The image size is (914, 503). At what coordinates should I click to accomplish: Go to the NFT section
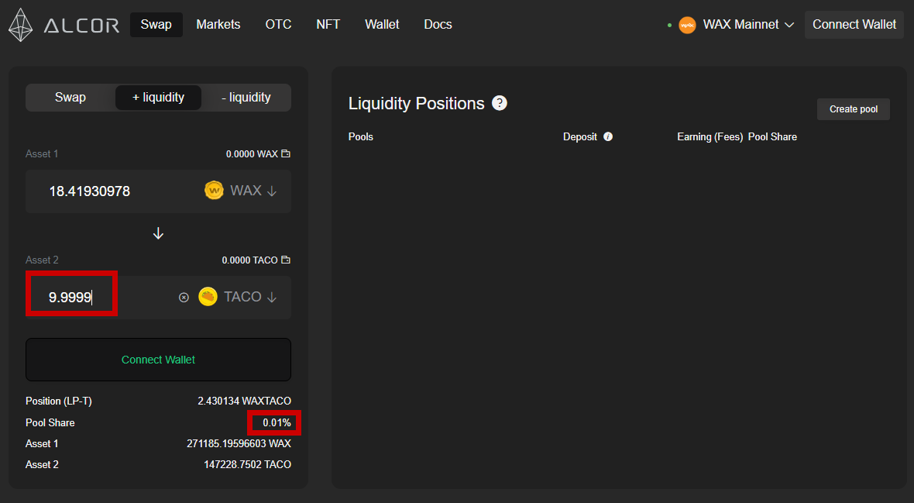point(328,25)
